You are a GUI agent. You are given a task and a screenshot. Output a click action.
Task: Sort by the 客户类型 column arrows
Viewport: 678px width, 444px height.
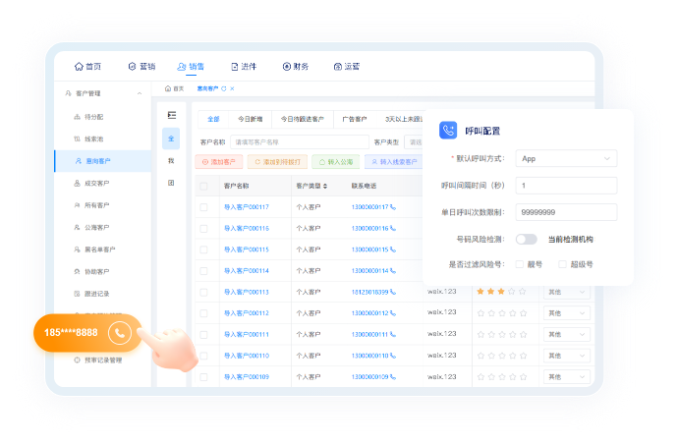click(x=325, y=186)
